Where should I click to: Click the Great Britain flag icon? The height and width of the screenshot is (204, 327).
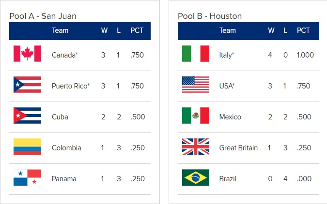[195, 146]
